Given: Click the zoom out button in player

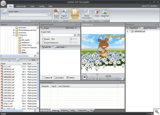Looking at the screenshot, I should [99, 79].
